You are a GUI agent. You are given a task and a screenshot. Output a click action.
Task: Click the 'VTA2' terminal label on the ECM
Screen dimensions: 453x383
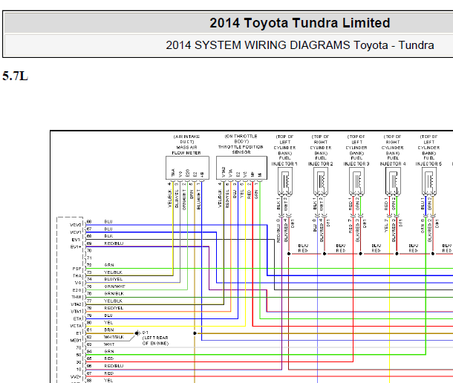[x=76, y=304]
